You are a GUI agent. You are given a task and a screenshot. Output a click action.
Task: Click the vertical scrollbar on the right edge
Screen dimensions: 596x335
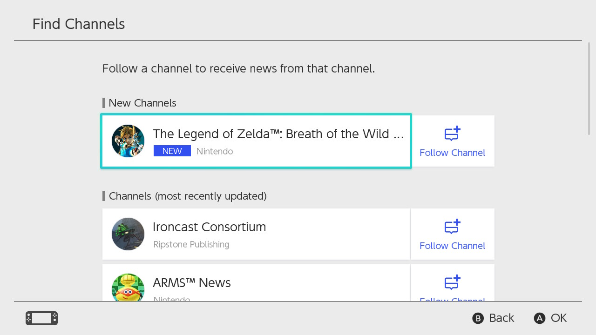pyautogui.click(x=589, y=88)
